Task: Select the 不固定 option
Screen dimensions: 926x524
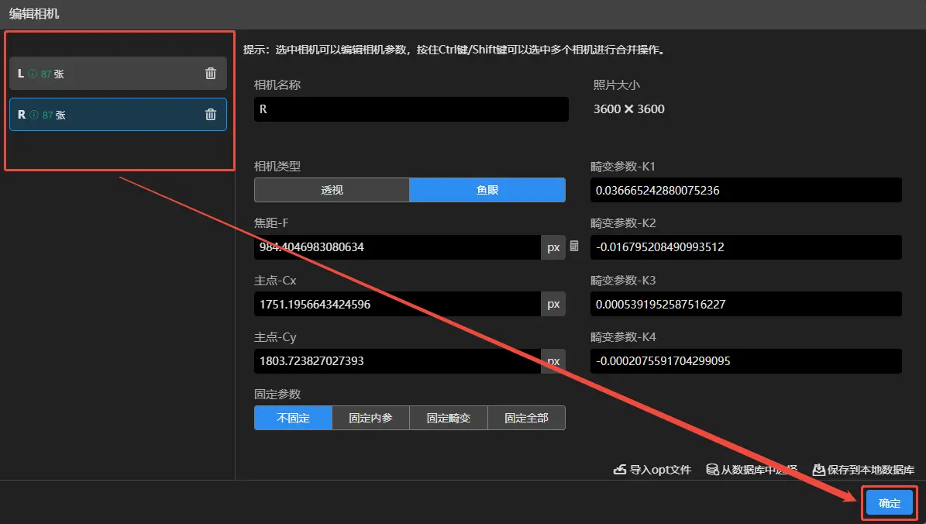Action: [x=293, y=418]
